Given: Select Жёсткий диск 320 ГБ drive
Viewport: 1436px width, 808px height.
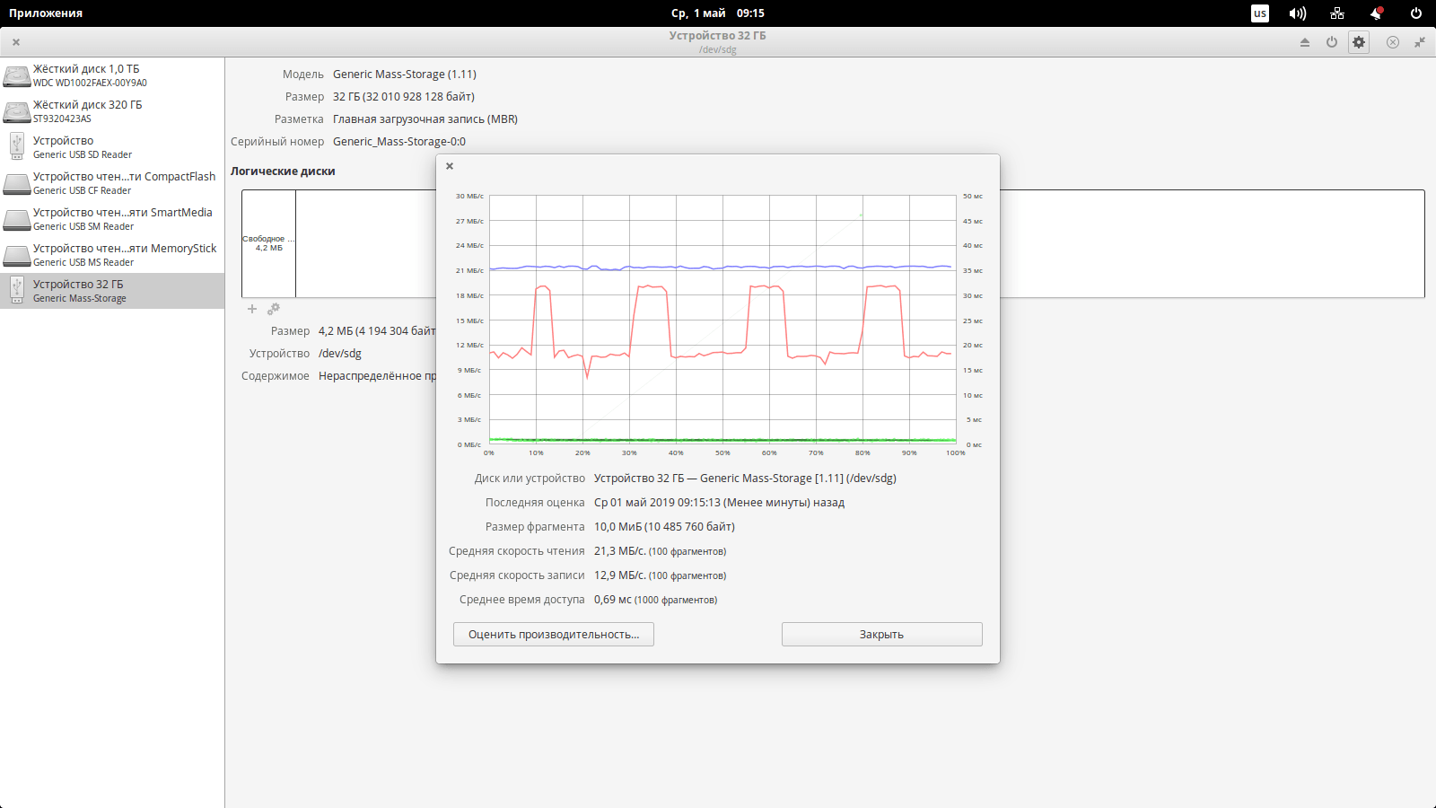Looking at the screenshot, I should [112, 111].
